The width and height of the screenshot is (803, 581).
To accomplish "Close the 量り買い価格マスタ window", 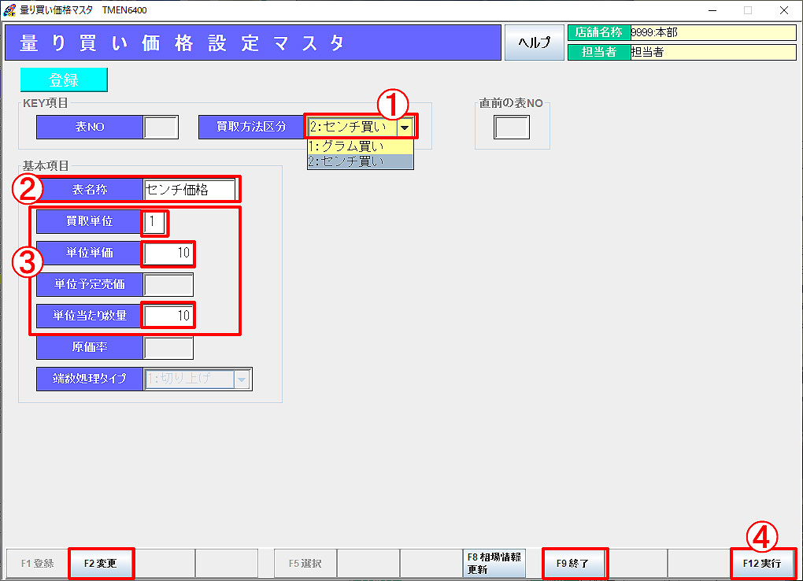I will pos(783,10).
